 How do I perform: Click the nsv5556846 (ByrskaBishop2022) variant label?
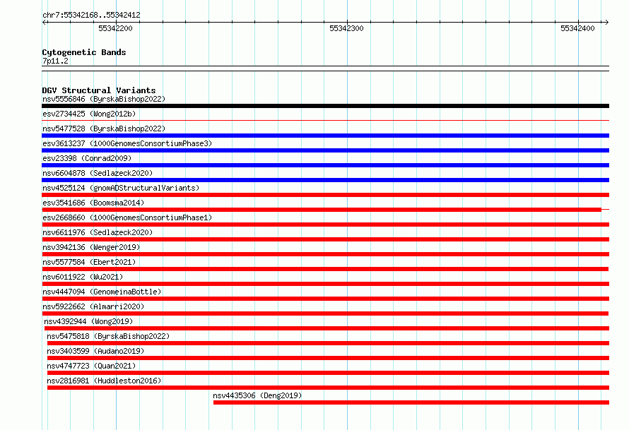pyautogui.click(x=104, y=99)
